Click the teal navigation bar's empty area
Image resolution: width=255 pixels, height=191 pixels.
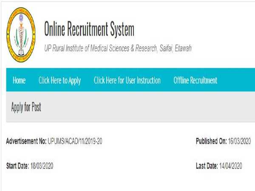[238, 80]
